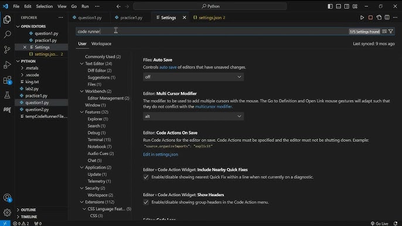This screenshot has height=226, width=402.
Task: Open the Auto Save dropdown
Action: coord(193,77)
